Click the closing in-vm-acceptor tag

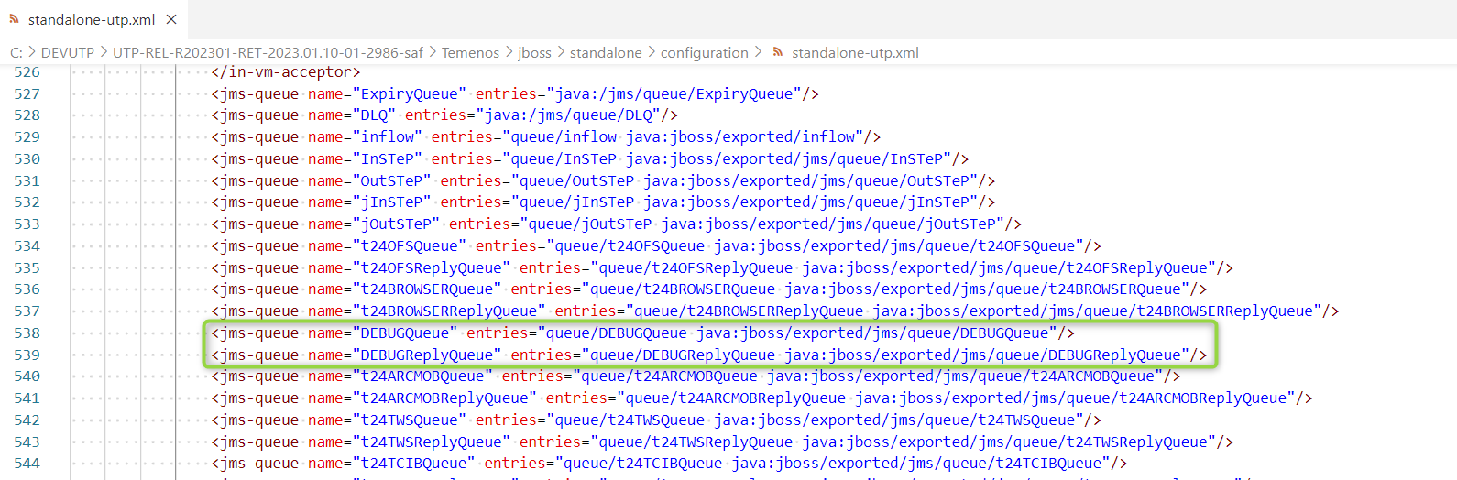286,71
